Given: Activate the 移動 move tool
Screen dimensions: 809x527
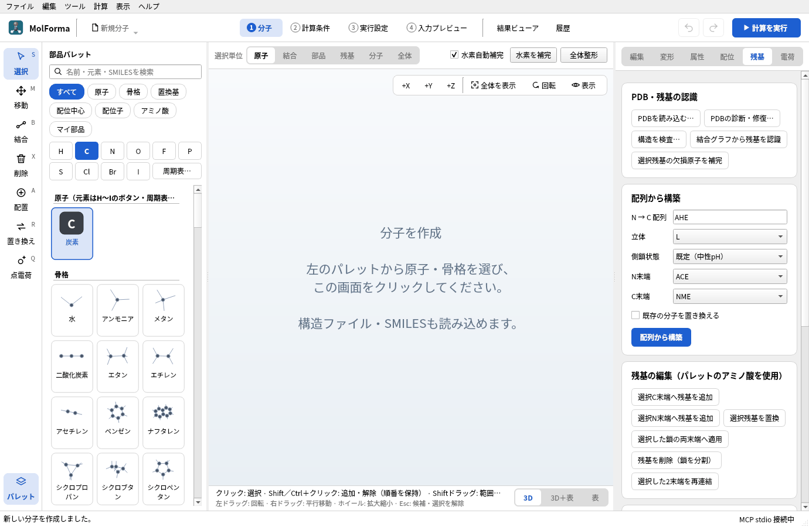Looking at the screenshot, I should point(21,97).
